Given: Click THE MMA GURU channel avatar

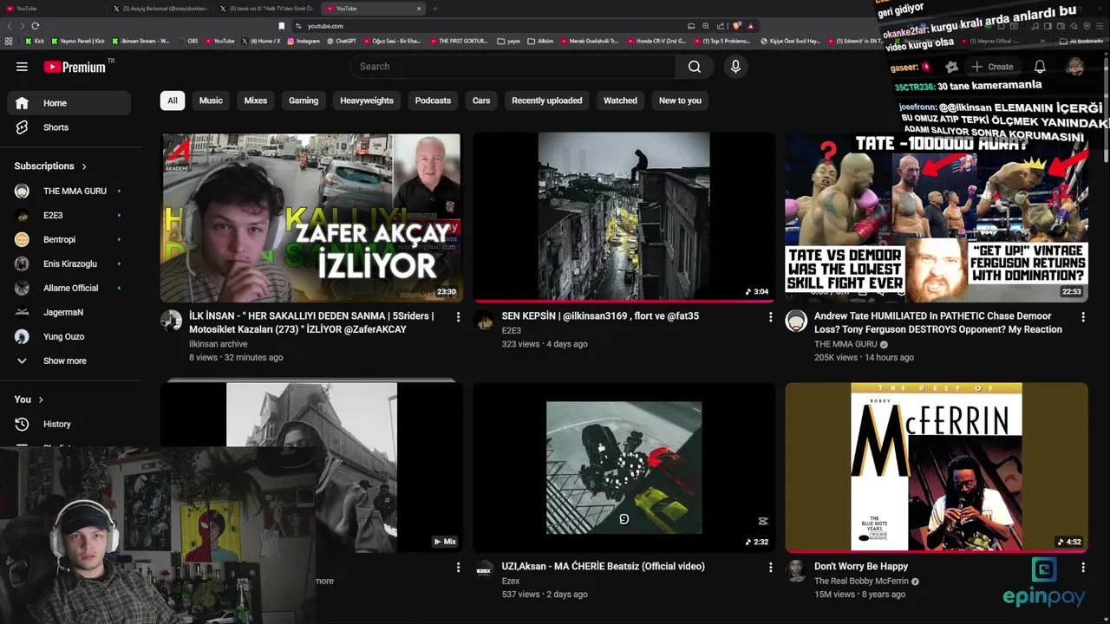Looking at the screenshot, I should coord(796,321).
